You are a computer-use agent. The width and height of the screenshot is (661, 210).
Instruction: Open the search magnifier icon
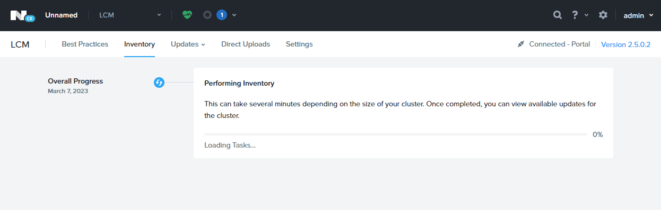pyautogui.click(x=558, y=15)
